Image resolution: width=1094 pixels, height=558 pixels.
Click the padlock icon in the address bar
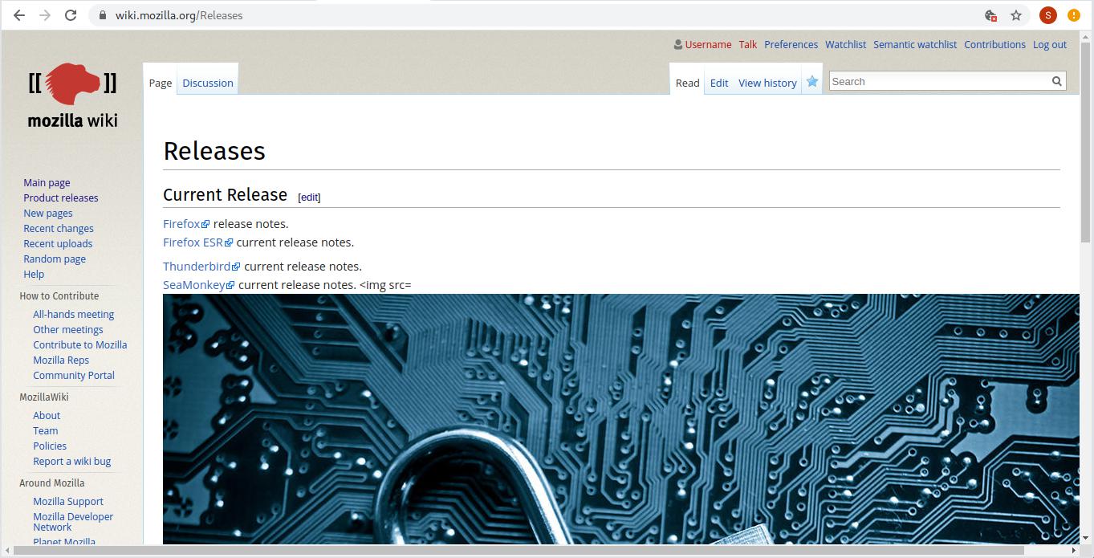[x=102, y=14]
